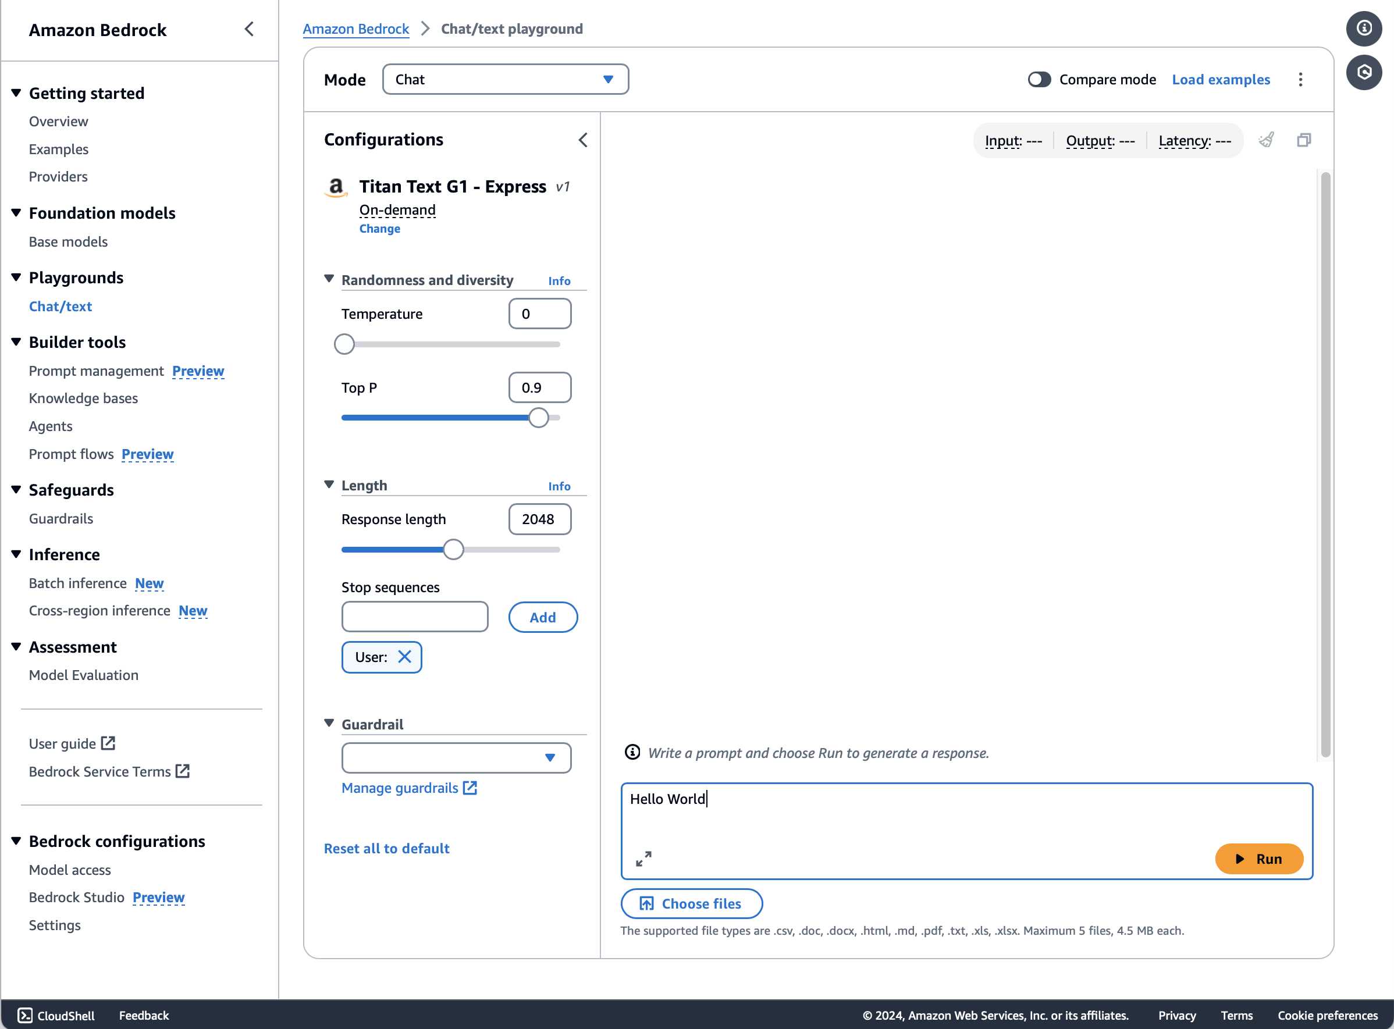This screenshot has height=1029, width=1394.
Task: Open Base models page
Action: [68, 241]
